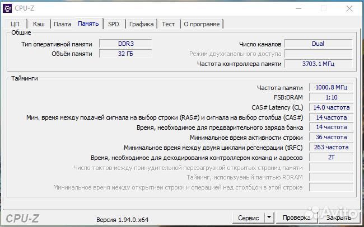This screenshot has height=227, width=364.
Task: Click the Общие group title
Action: [21, 32]
